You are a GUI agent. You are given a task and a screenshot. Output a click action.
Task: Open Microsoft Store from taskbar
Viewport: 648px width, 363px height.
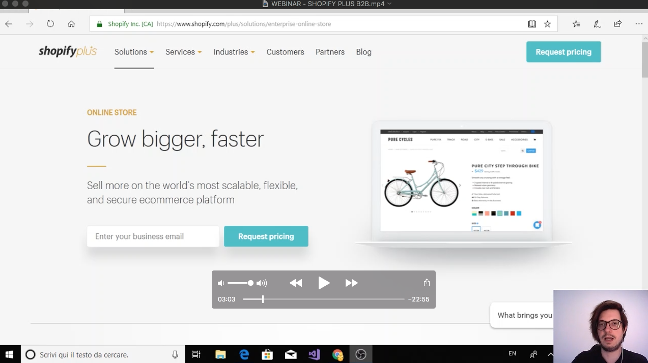pyautogui.click(x=267, y=354)
